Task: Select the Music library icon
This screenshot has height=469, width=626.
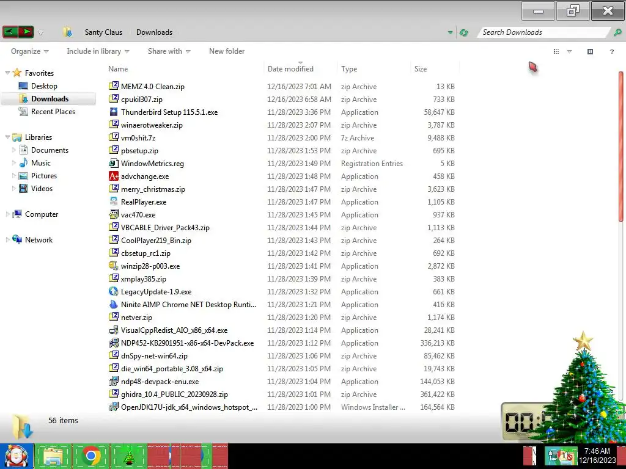Action: point(24,162)
